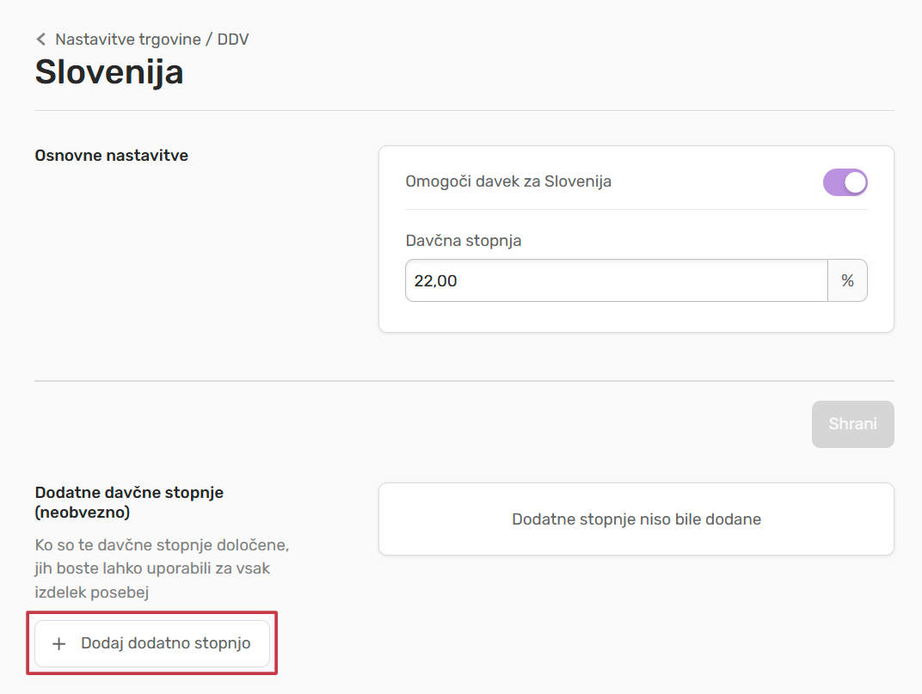Click the "(neobvezno)" text in the heading
The width and height of the screenshot is (922, 694).
[83, 513]
